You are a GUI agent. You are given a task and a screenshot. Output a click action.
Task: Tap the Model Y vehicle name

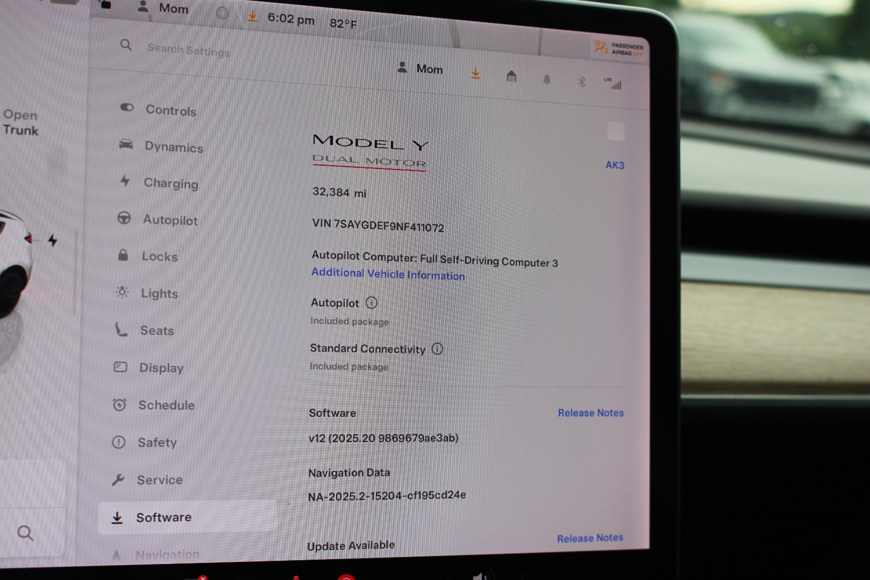pos(371,143)
